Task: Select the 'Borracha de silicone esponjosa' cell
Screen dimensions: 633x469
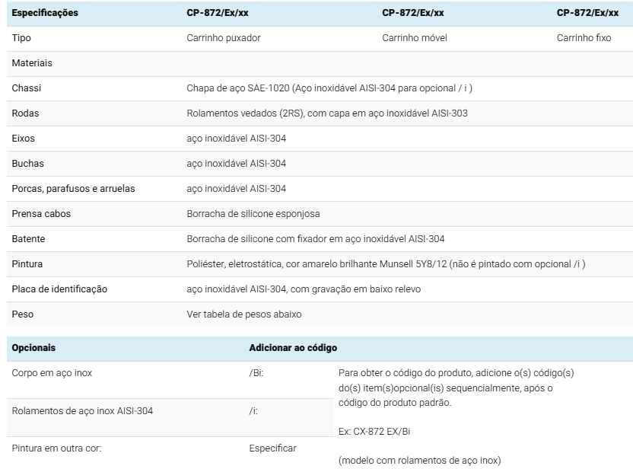Action: (253, 214)
